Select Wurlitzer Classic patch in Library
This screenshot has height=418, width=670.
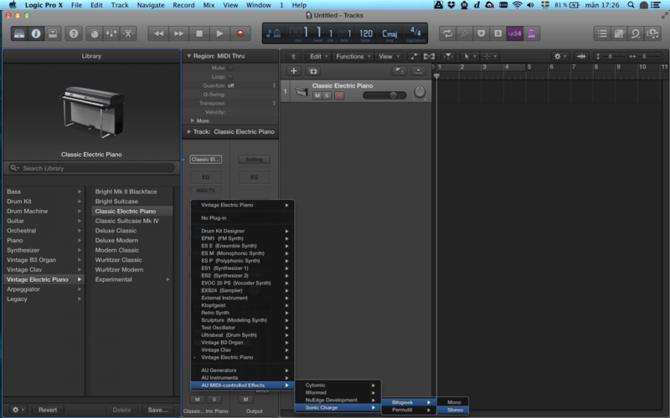(118, 260)
